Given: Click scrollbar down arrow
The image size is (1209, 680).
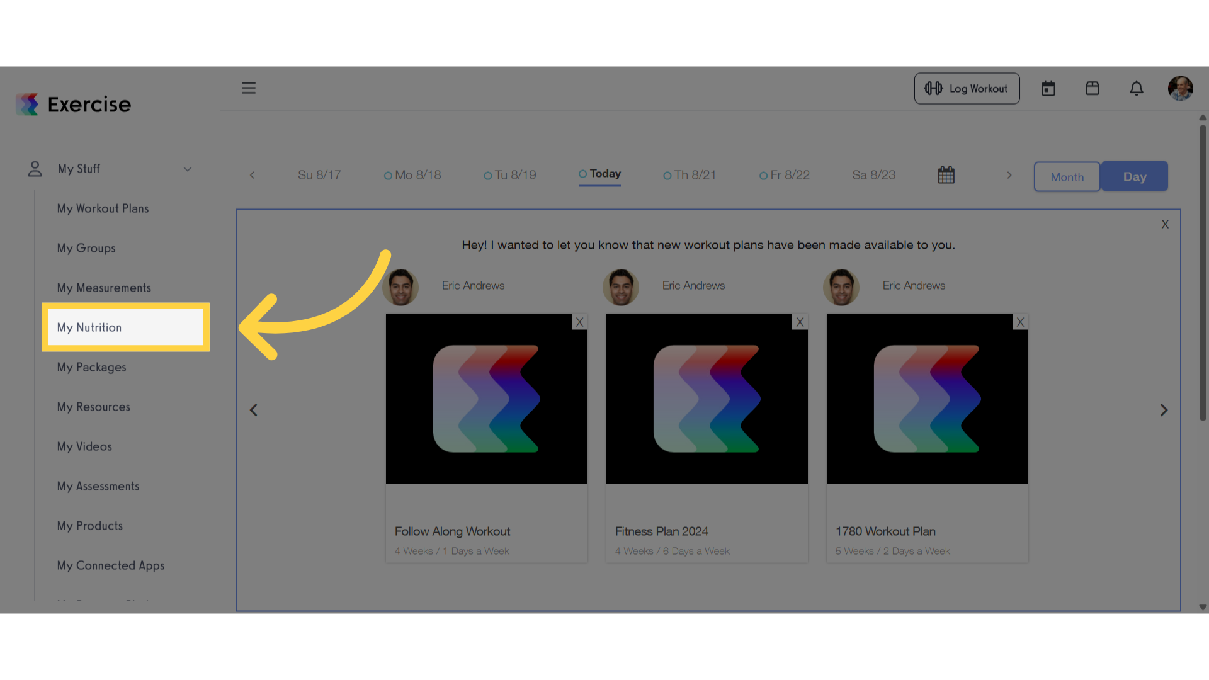Looking at the screenshot, I should click(1203, 608).
